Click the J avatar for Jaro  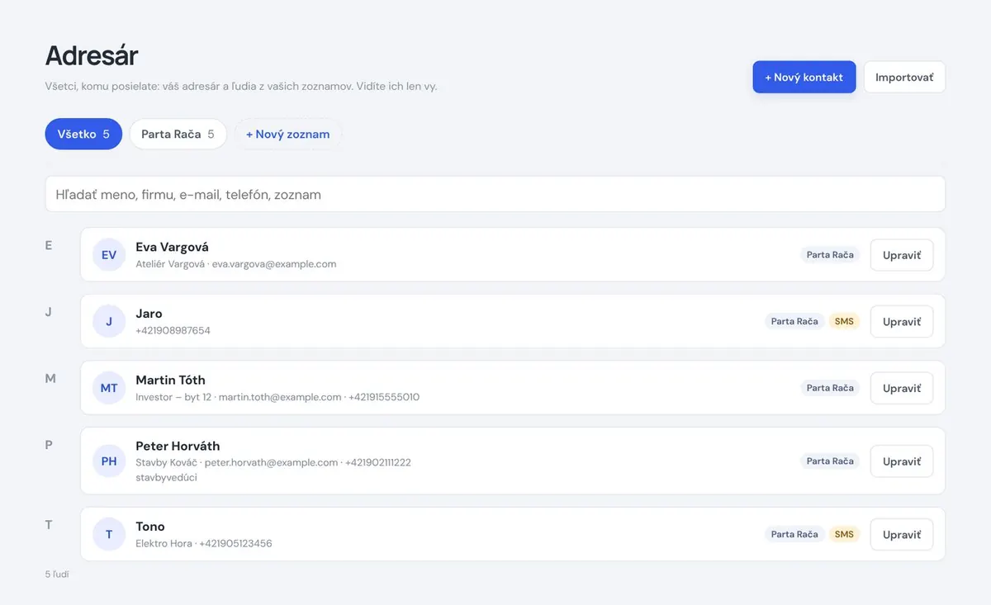click(109, 321)
